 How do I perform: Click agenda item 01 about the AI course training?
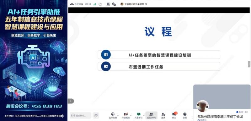(x=159, y=55)
